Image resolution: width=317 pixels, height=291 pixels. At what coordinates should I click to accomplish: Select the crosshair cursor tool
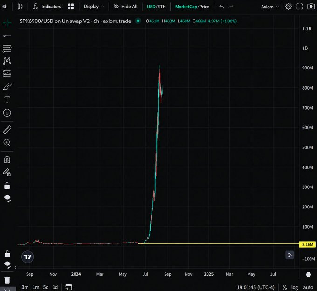click(x=7, y=23)
